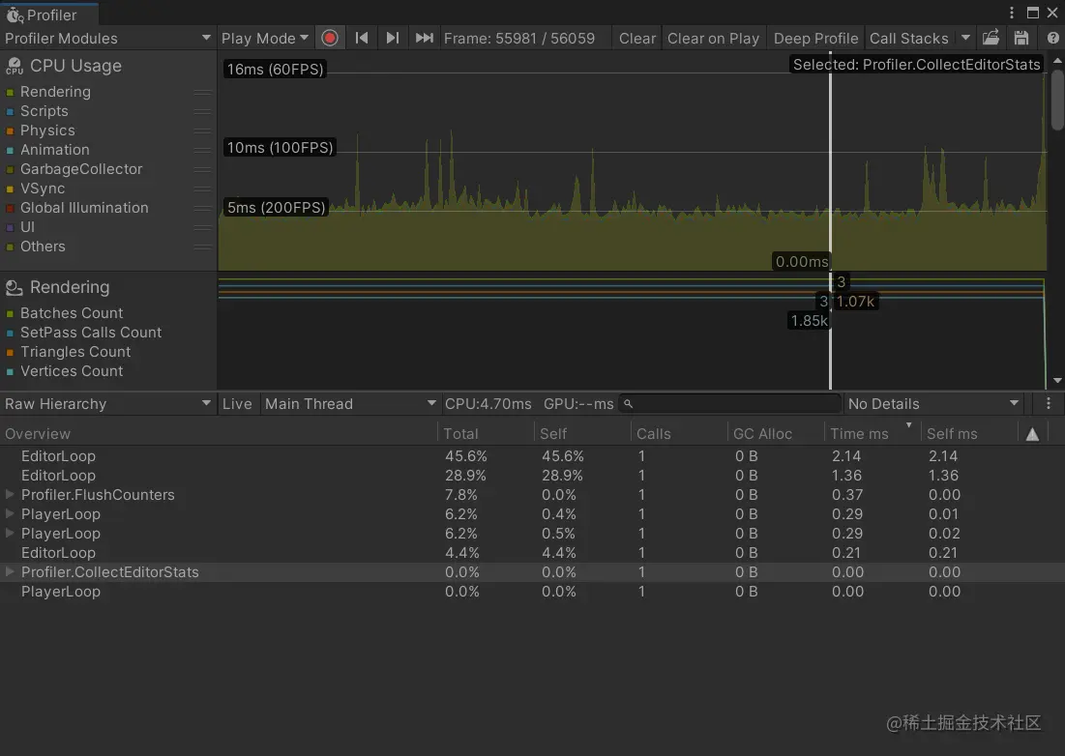Open Main Thread selection dropdown
This screenshot has height=756, width=1065.
point(350,404)
